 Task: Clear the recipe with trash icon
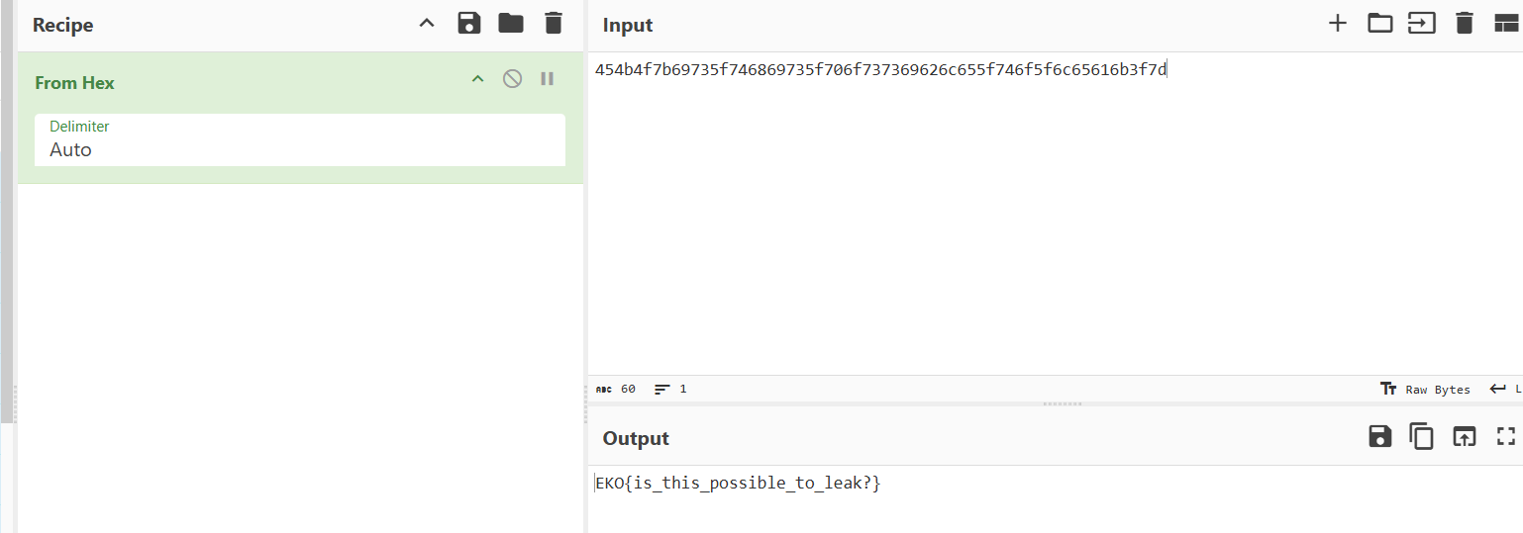pyautogui.click(x=554, y=24)
